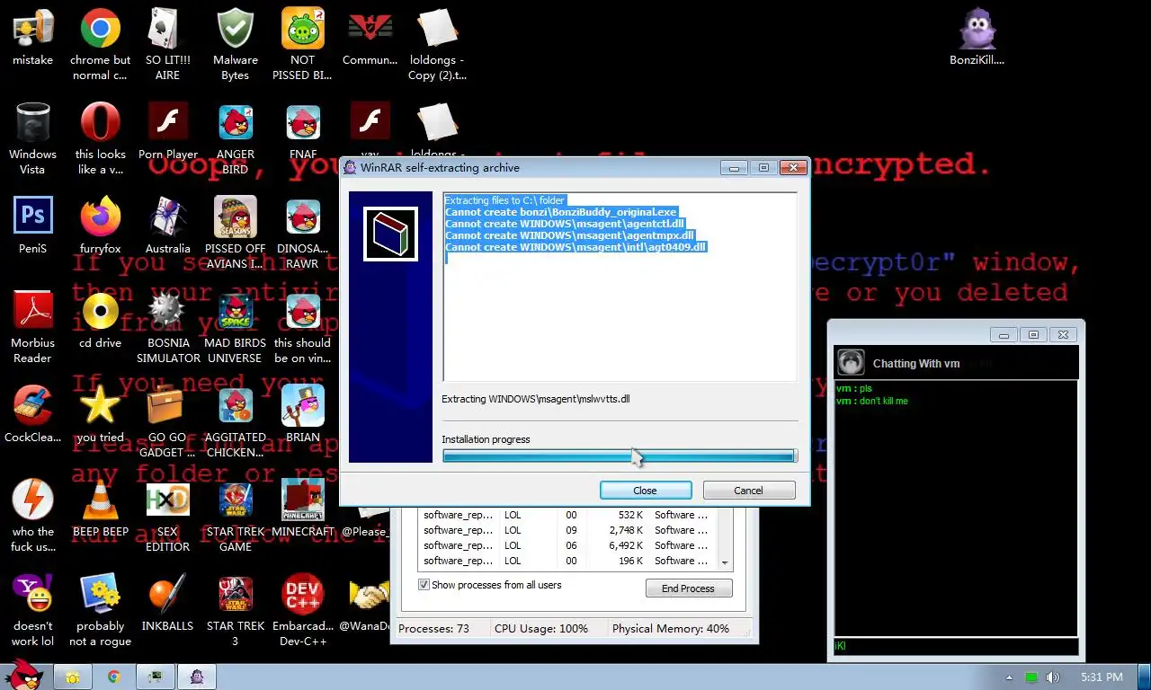Open the 'probably not a rogue' monitor icon
Image resolution: width=1151 pixels, height=690 pixels.
(x=100, y=611)
